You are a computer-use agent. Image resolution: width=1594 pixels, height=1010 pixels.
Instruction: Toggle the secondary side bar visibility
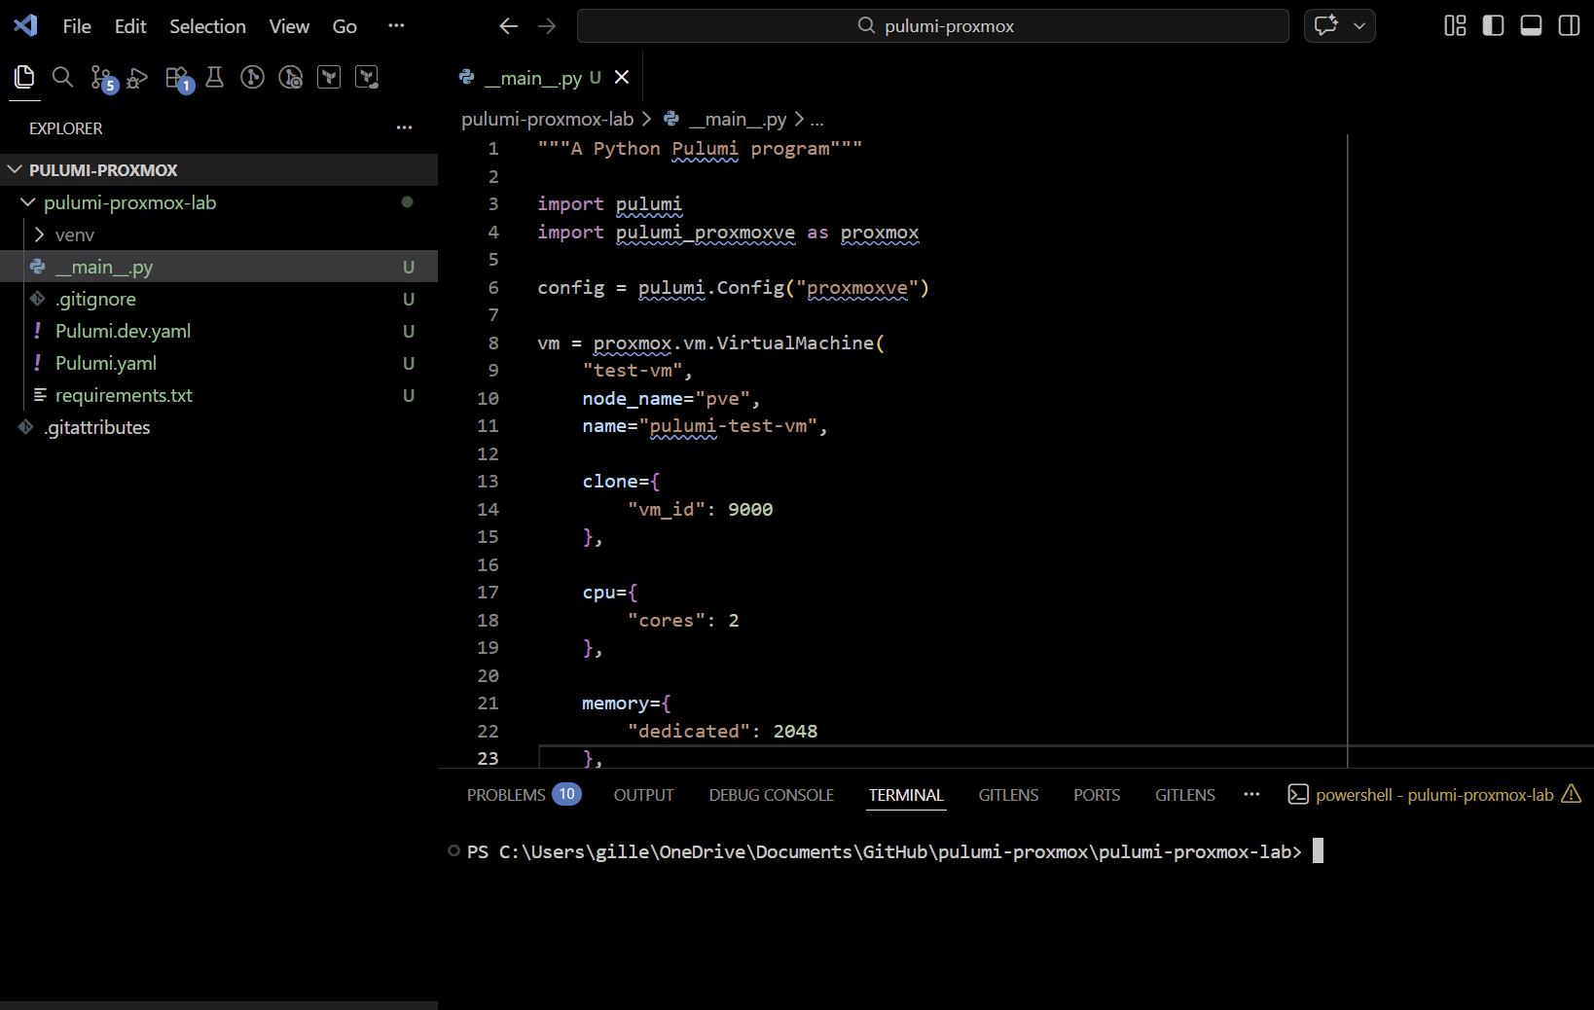[x=1569, y=26]
